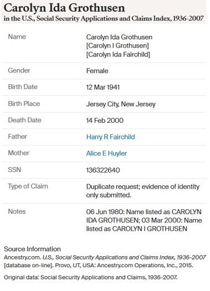Click the Carolyn Ida Grothusen page title
Screen dimensions: 210x291
(64, 8)
